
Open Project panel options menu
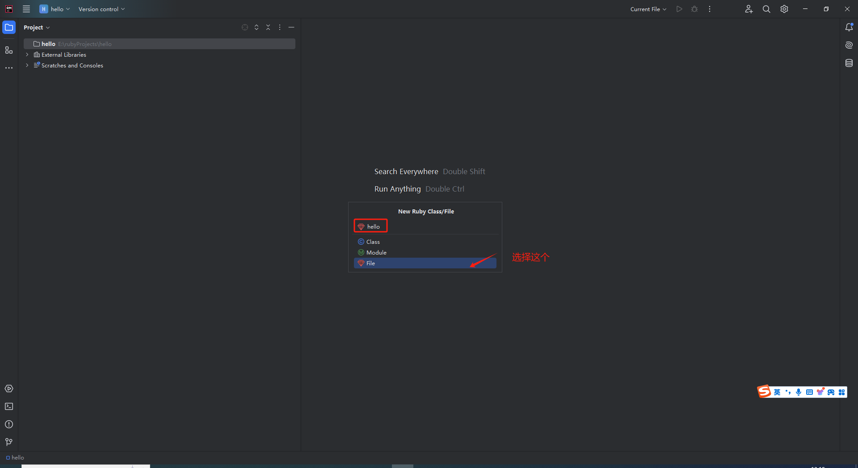click(280, 27)
